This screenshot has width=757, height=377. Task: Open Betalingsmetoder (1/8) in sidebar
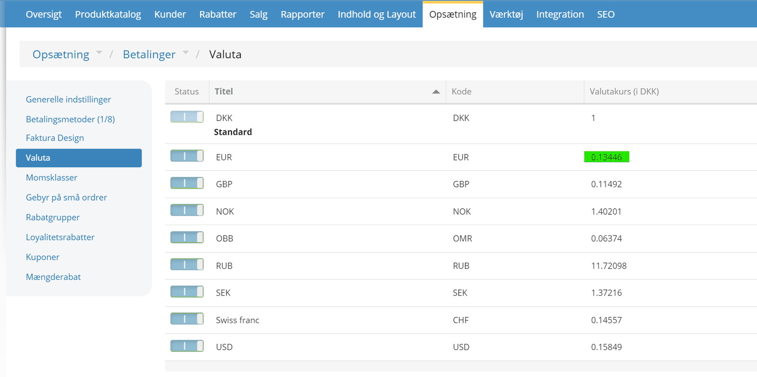click(x=70, y=119)
